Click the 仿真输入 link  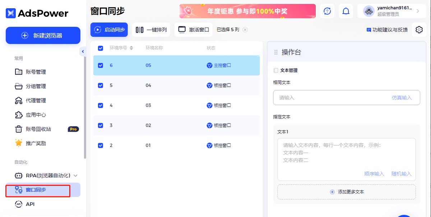[402, 98]
